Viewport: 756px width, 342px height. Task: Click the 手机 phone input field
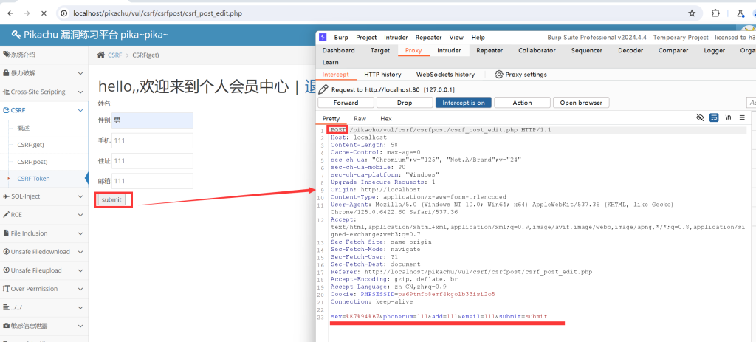[x=152, y=140]
